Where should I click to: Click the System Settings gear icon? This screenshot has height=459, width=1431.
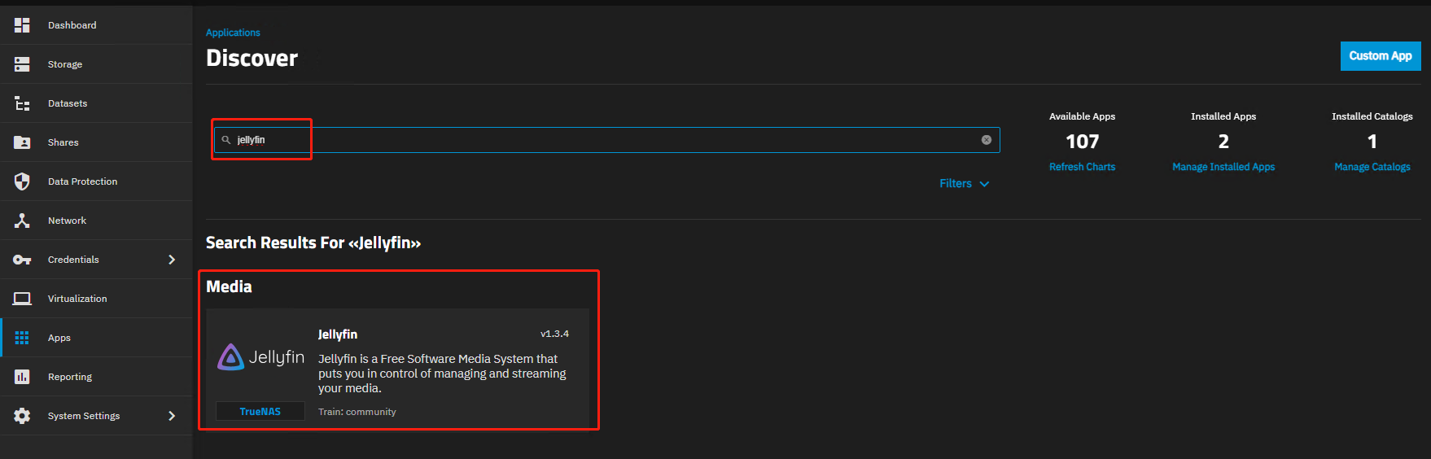[x=22, y=416]
